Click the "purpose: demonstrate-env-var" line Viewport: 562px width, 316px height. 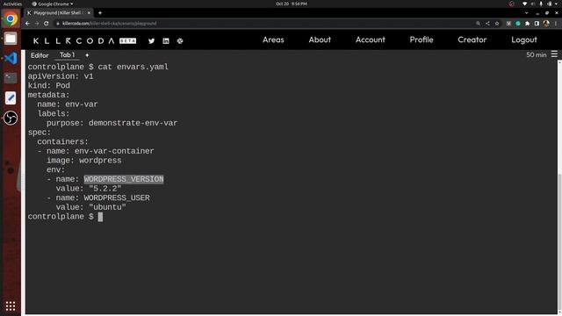(112, 123)
